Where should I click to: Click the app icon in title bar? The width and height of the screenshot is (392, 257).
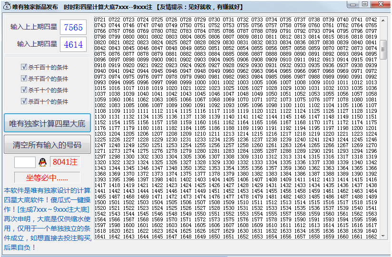coord(6,7)
